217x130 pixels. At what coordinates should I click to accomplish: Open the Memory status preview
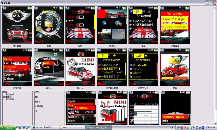click(176, 108)
